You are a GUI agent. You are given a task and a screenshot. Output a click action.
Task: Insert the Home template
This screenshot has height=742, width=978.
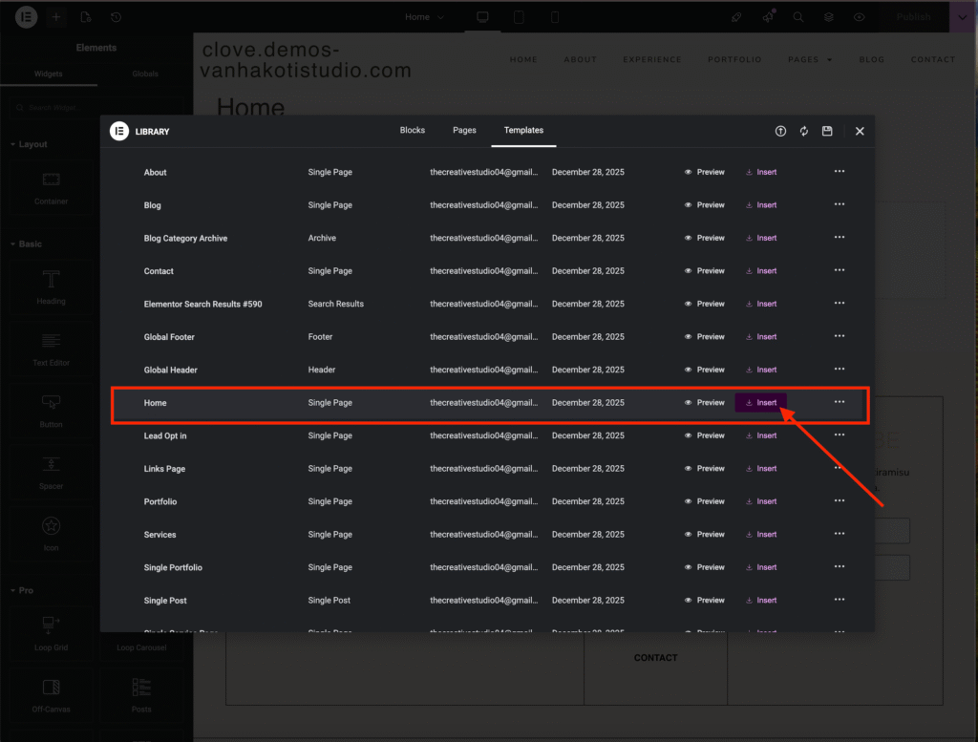[761, 403]
